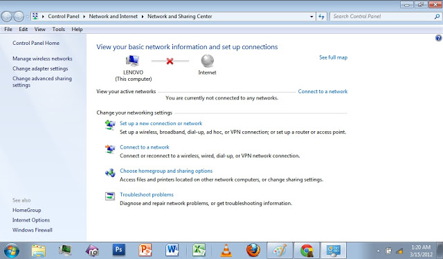Click the homegroup and sharing icon
The image size is (443, 259).
coord(110,172)
